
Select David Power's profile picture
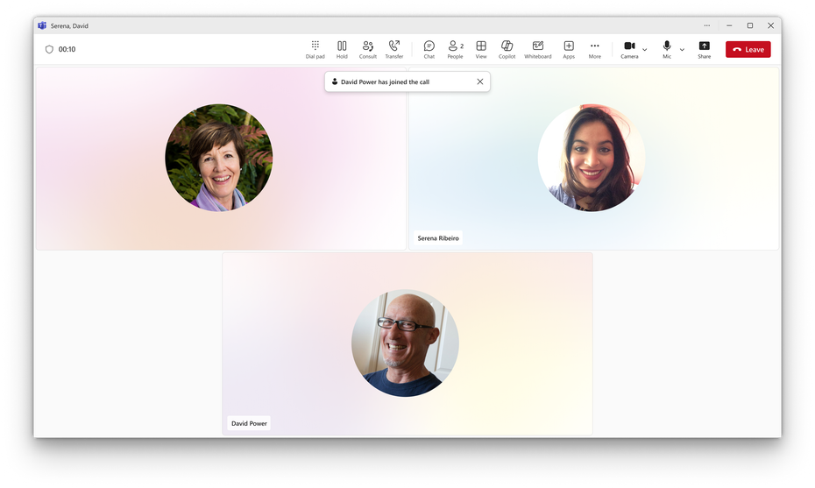click(x=405, y=343)
